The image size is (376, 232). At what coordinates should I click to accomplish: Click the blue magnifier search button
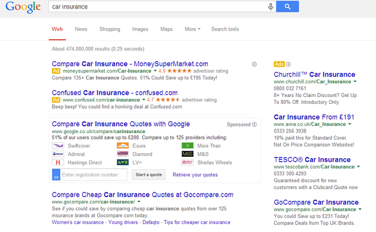tap(287, 7)
